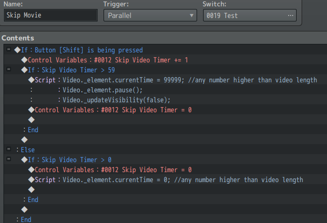Open the Trigger dropdown set to Parallel
Viewport: 327px width, 223px height.
(150, 15)
